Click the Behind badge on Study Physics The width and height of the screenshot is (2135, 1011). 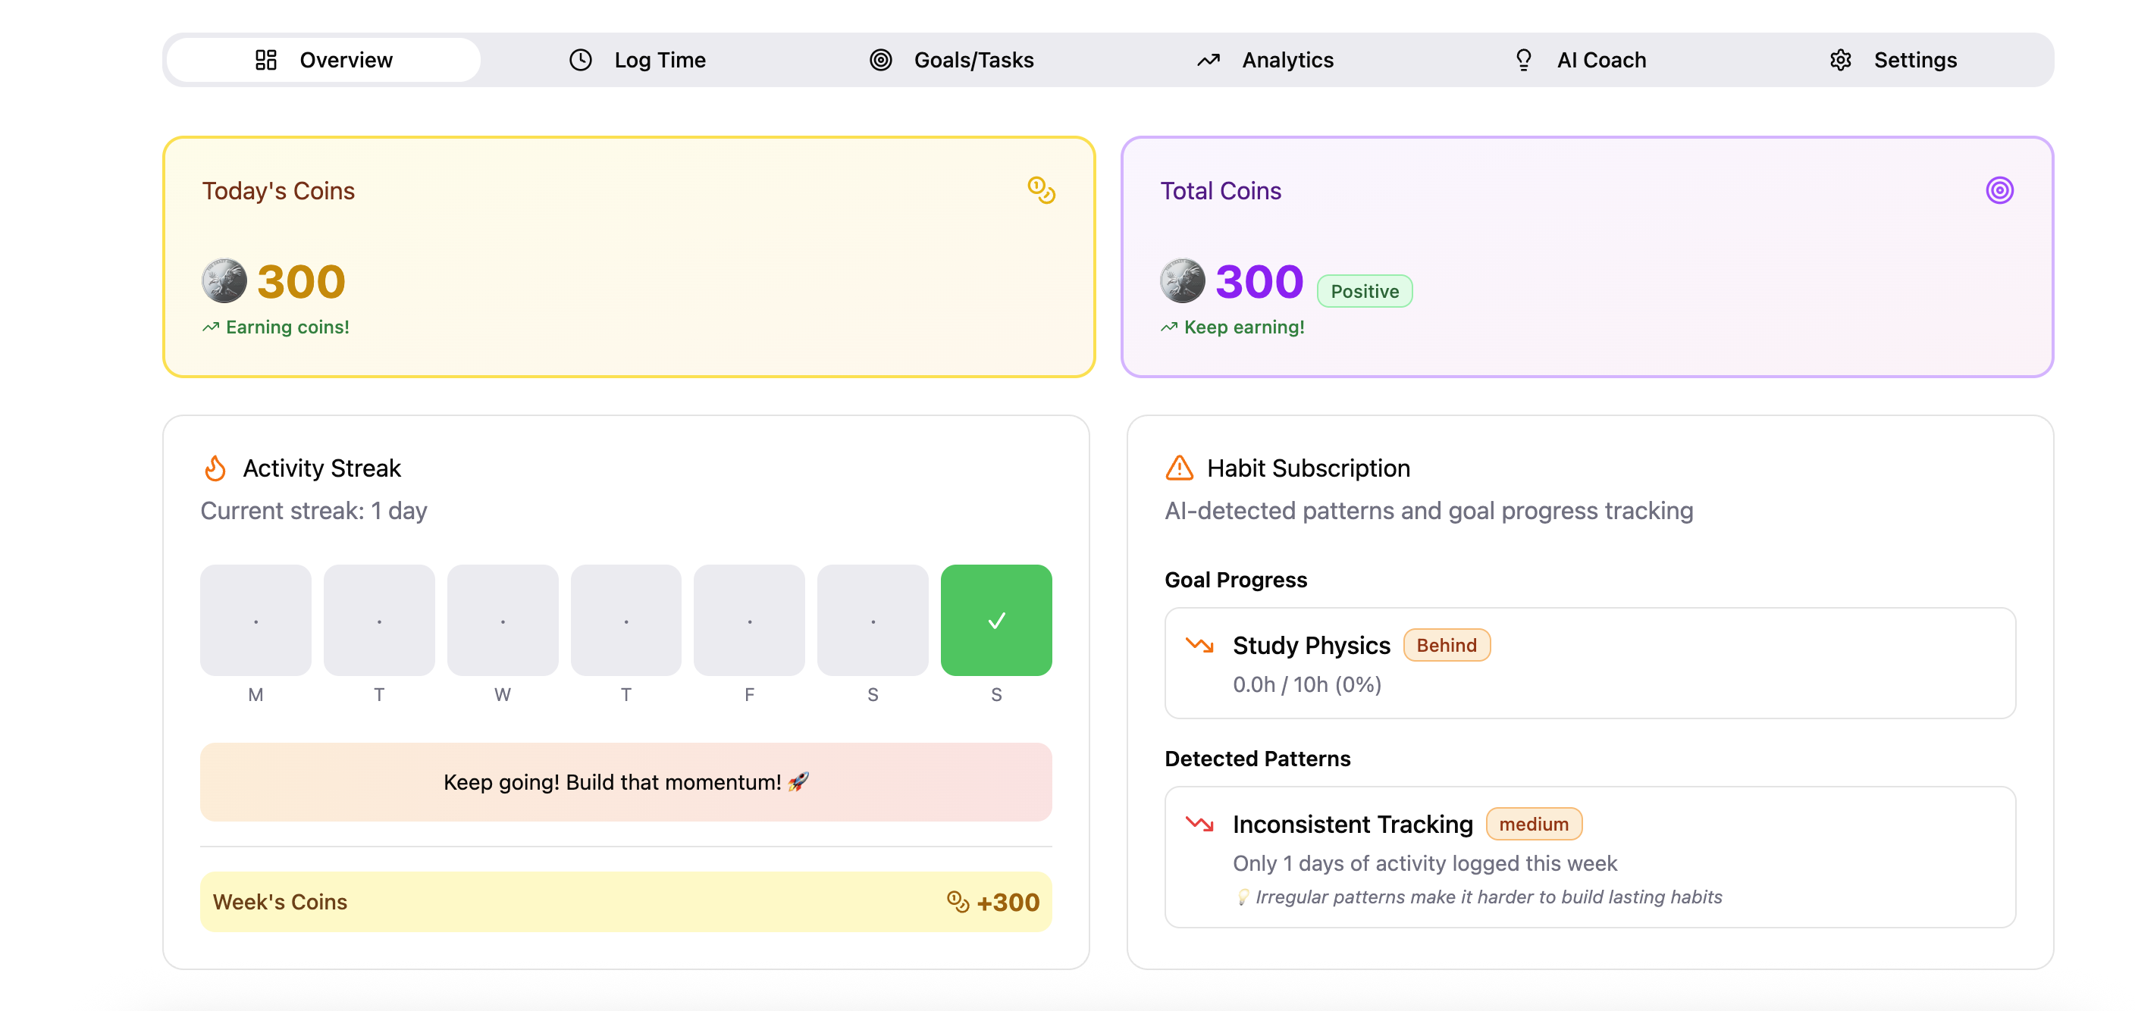coord(1447,645)
